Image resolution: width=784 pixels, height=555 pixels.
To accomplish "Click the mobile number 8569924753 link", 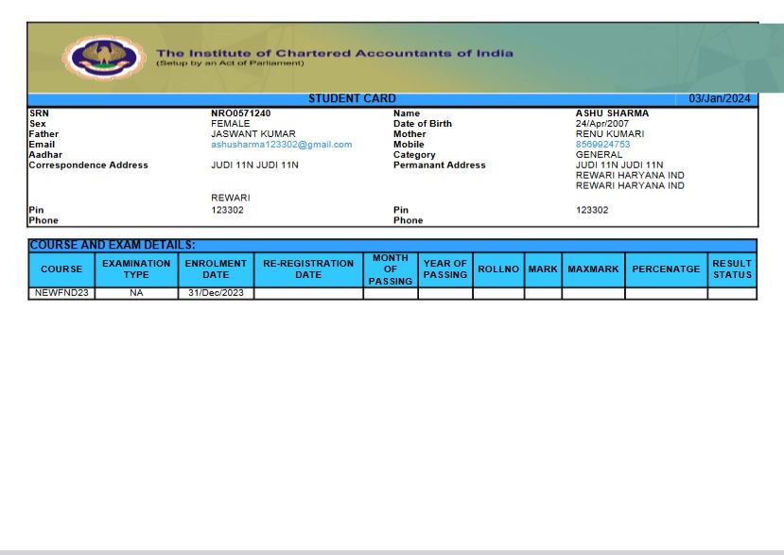I will (602, 145).
